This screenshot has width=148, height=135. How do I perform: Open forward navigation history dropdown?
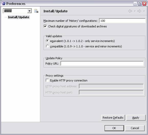click(144, 11)
